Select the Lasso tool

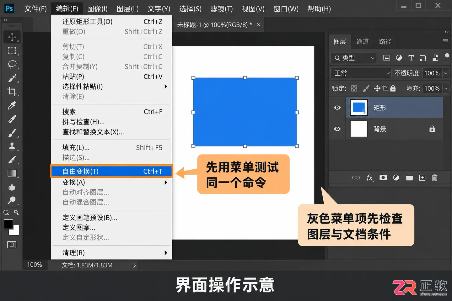coord(12,64)
